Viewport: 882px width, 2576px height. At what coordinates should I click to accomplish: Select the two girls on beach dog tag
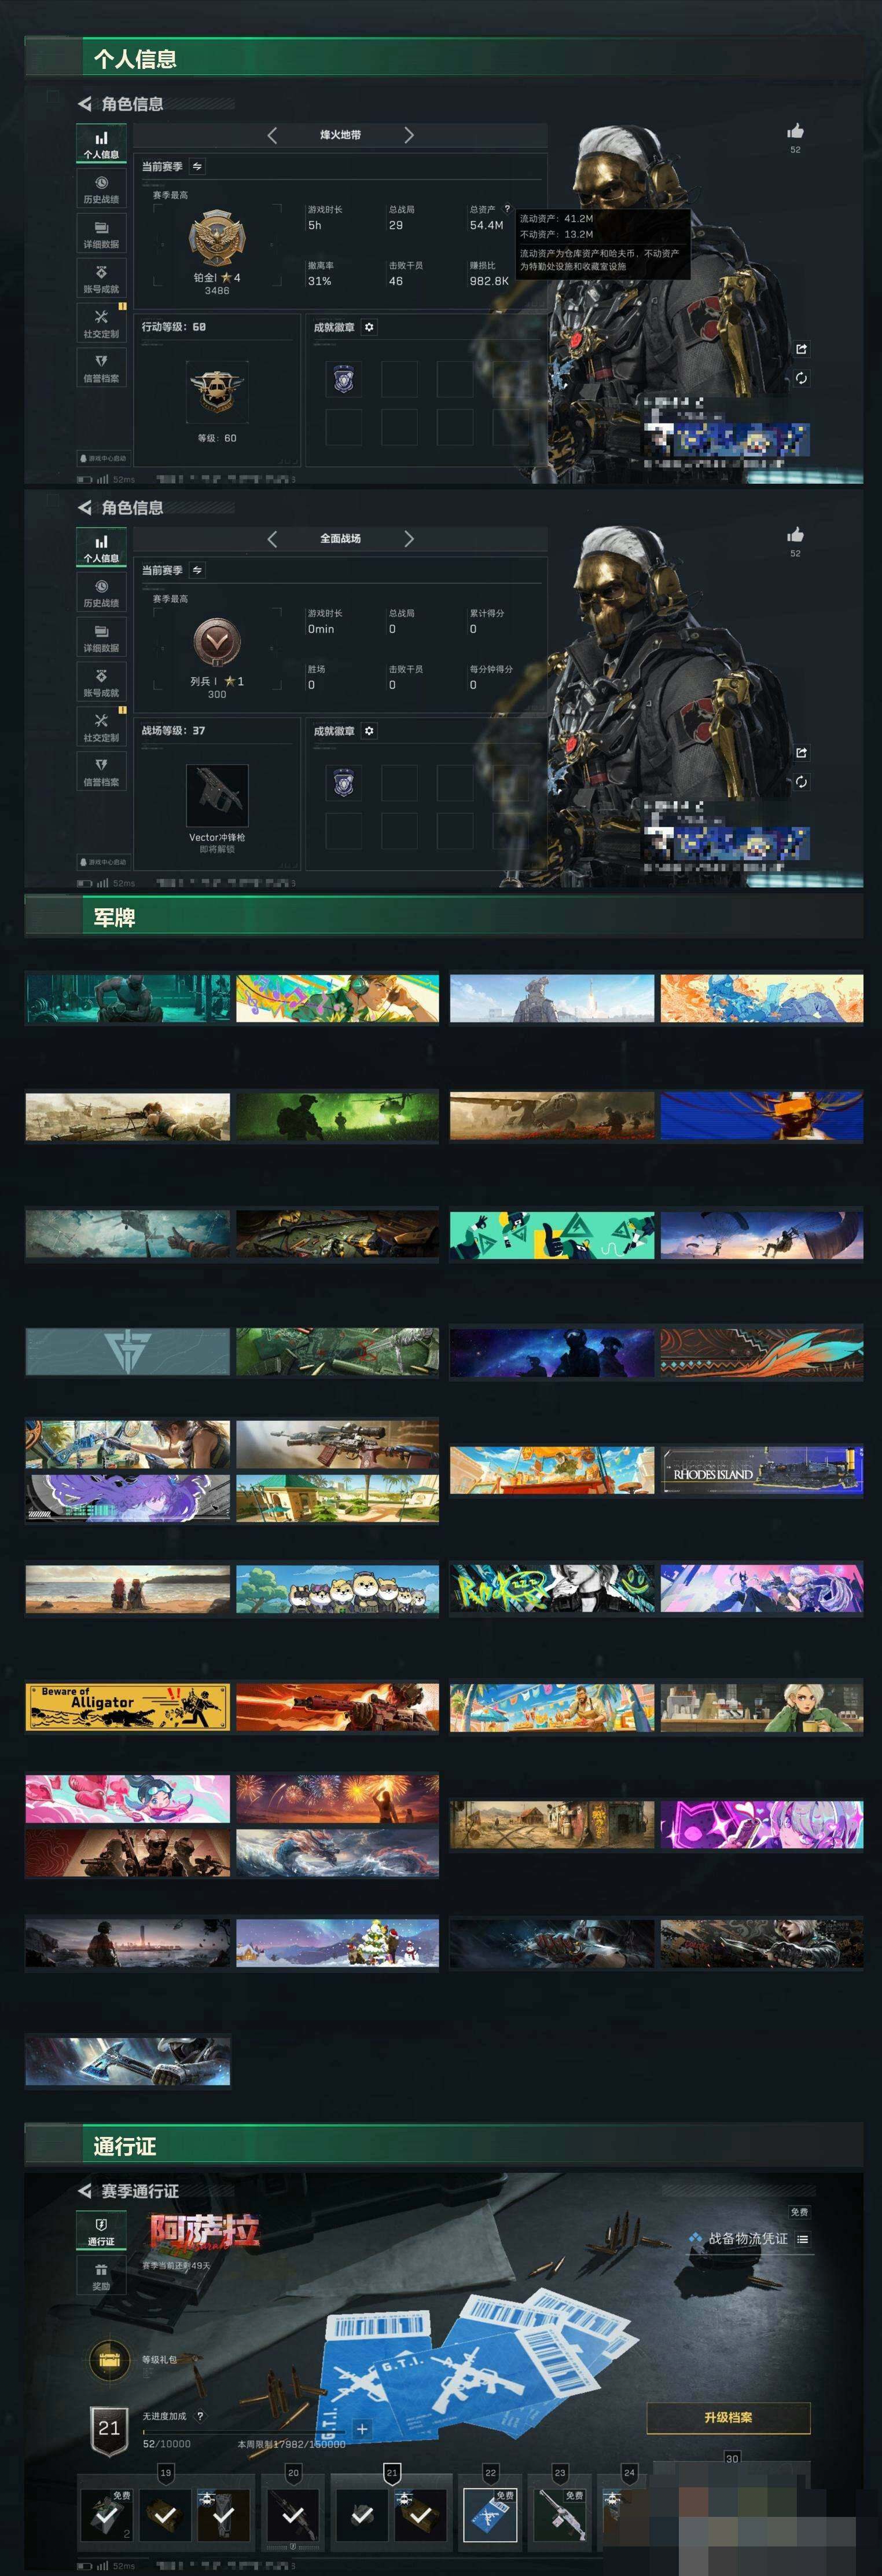coord(127,1589)
